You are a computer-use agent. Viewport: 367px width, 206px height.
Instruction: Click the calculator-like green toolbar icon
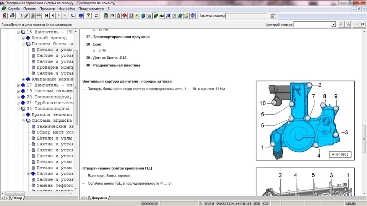(106, 16)
